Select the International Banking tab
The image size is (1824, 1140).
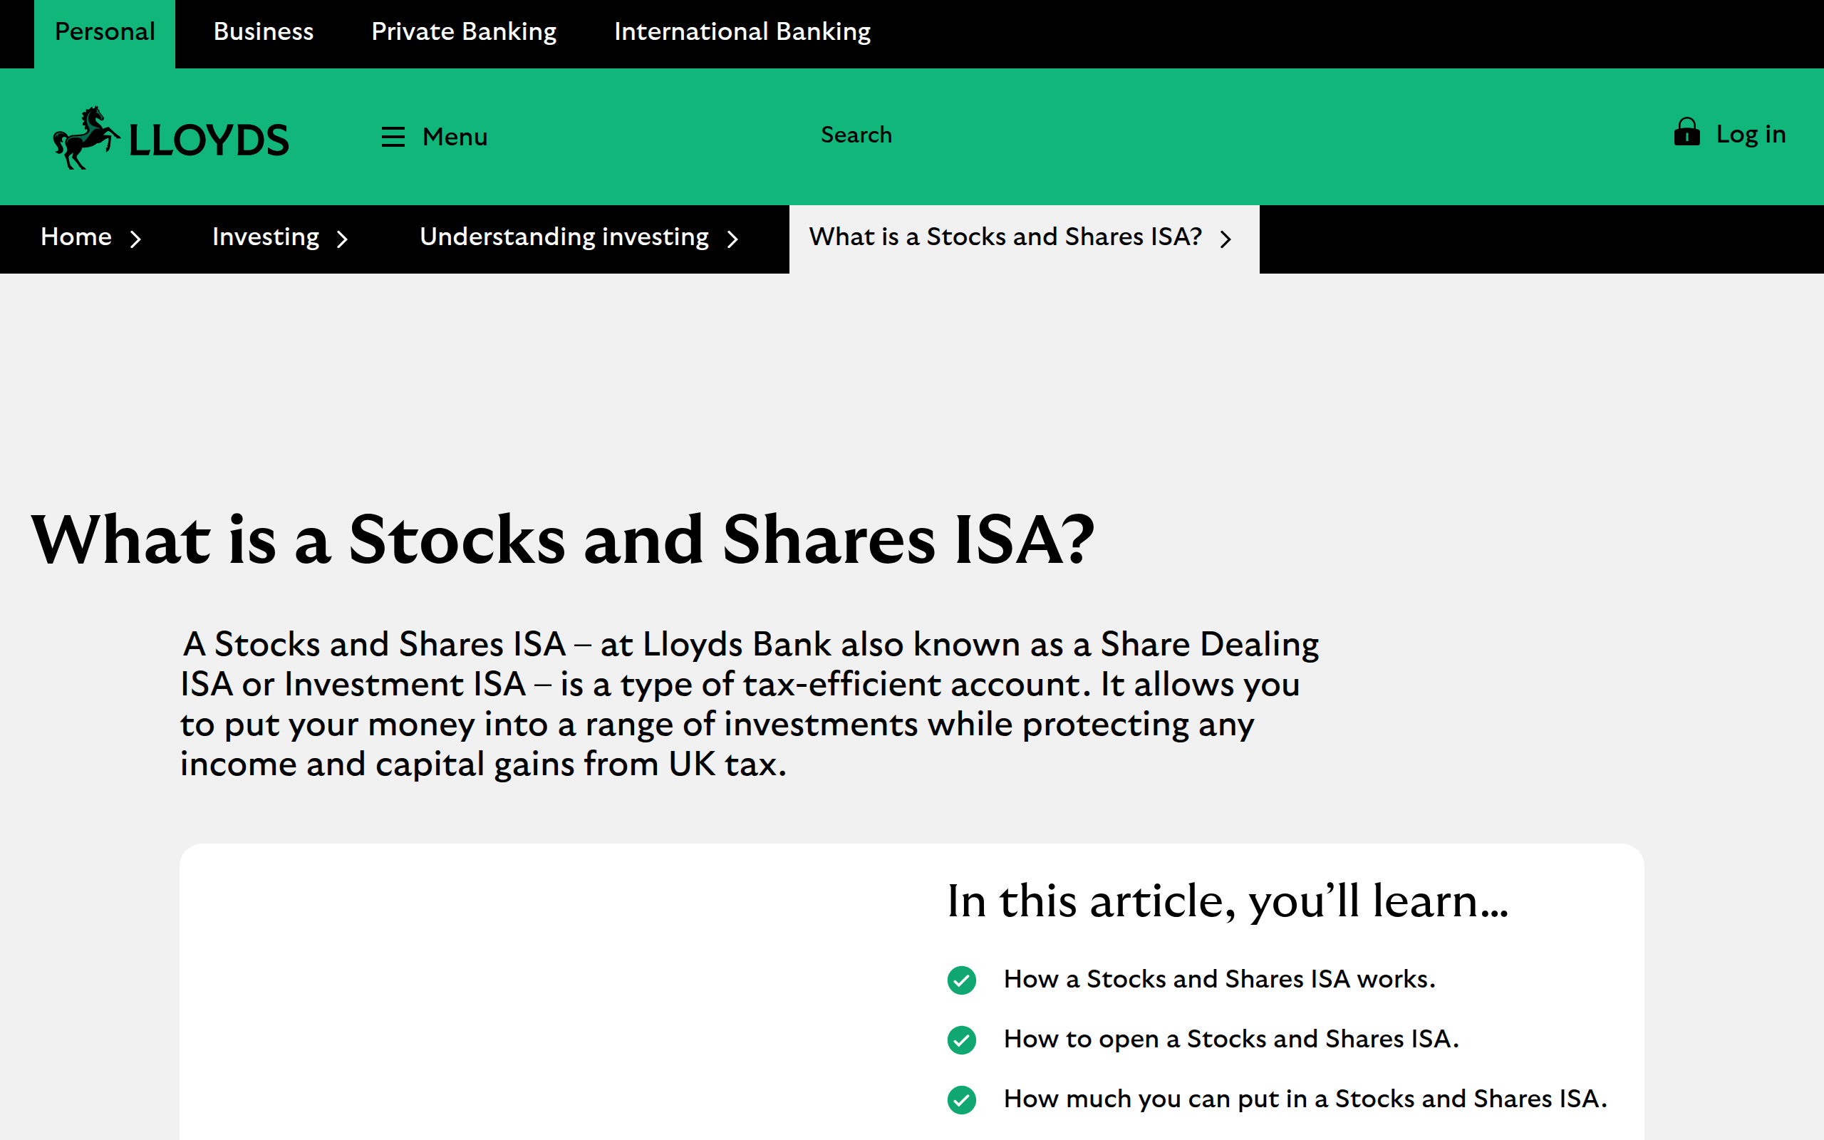pyautogui.click(x=742, y=31)
